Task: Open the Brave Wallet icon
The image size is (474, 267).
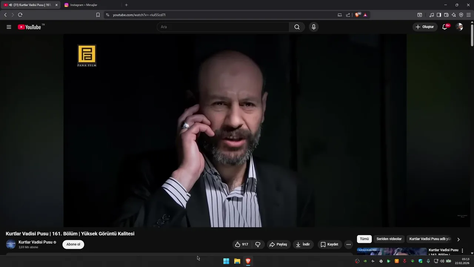Action: click(446, 15)
